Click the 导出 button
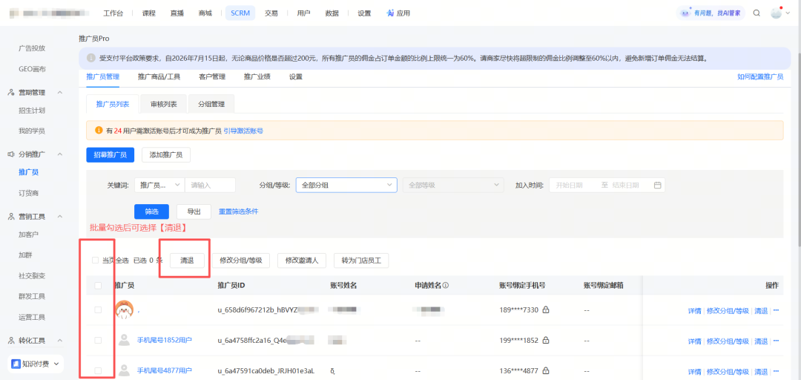Viewport: 801px width, 380px height. coord(194,212)
